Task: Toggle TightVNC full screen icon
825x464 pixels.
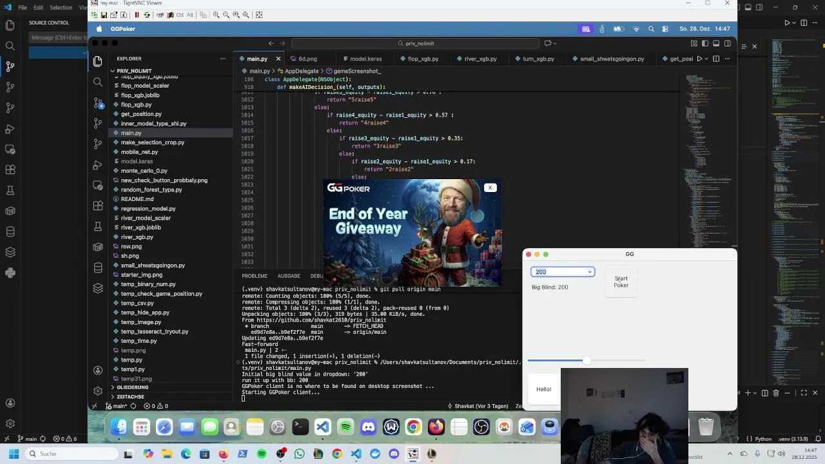Action: point(259,15)
